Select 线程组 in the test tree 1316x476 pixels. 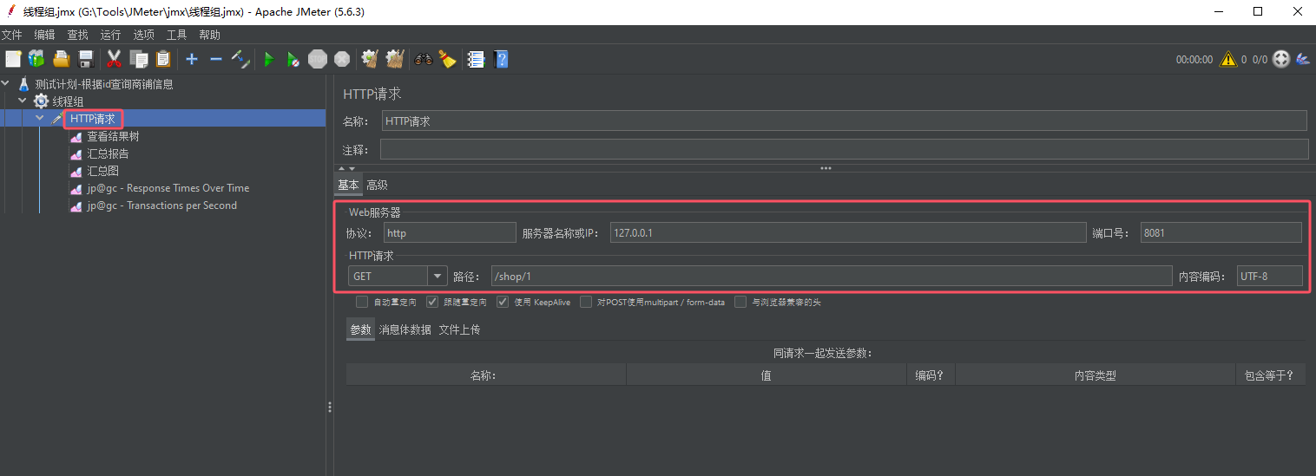pyautogui.click(x=68, y=101)
